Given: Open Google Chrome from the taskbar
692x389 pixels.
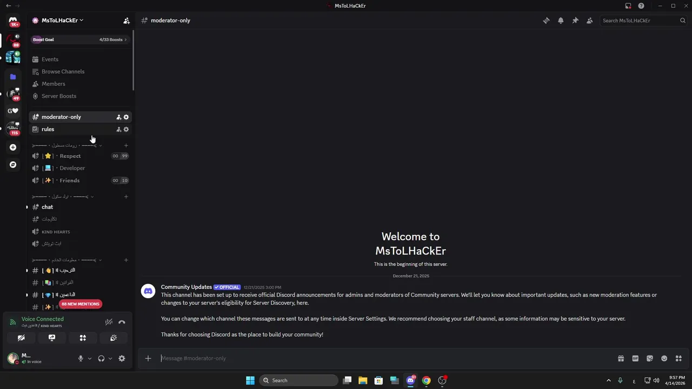Looking at the screenshot, I should pos(427,380).
